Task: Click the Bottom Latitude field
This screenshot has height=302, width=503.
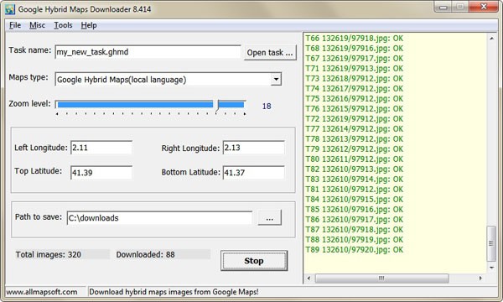Action: [253, 173]
